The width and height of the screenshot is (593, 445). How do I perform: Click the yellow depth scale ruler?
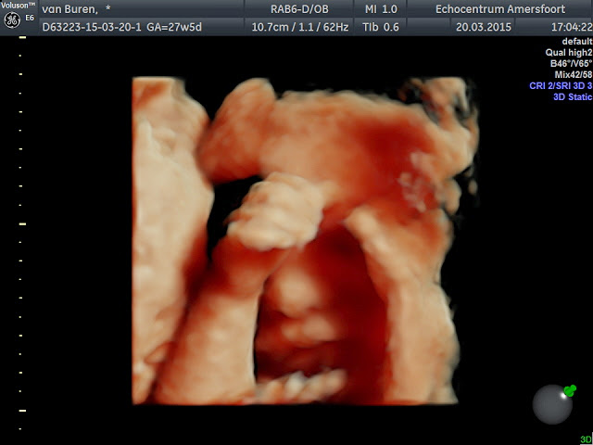point(22,233)
